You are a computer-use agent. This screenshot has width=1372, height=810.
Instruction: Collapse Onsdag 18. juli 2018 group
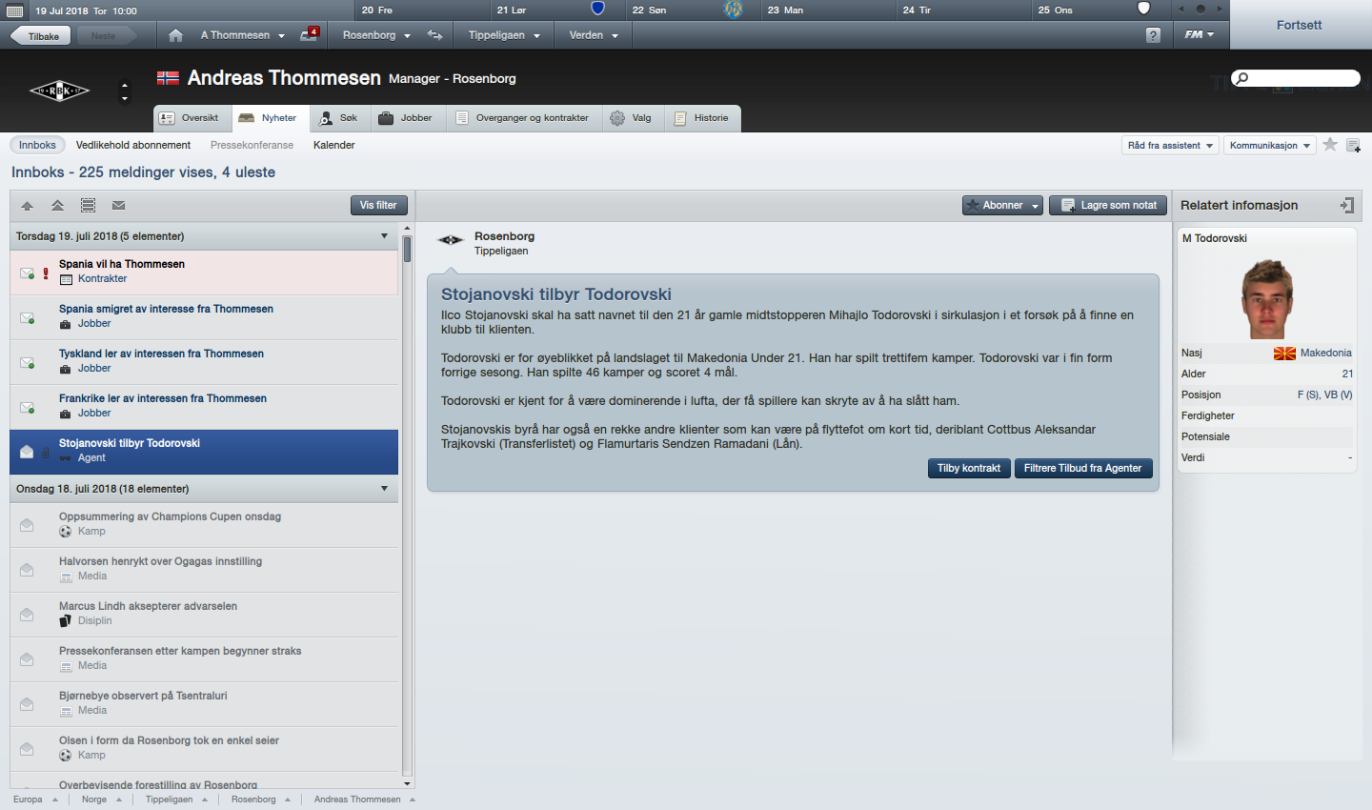click(x=385, y=489)
